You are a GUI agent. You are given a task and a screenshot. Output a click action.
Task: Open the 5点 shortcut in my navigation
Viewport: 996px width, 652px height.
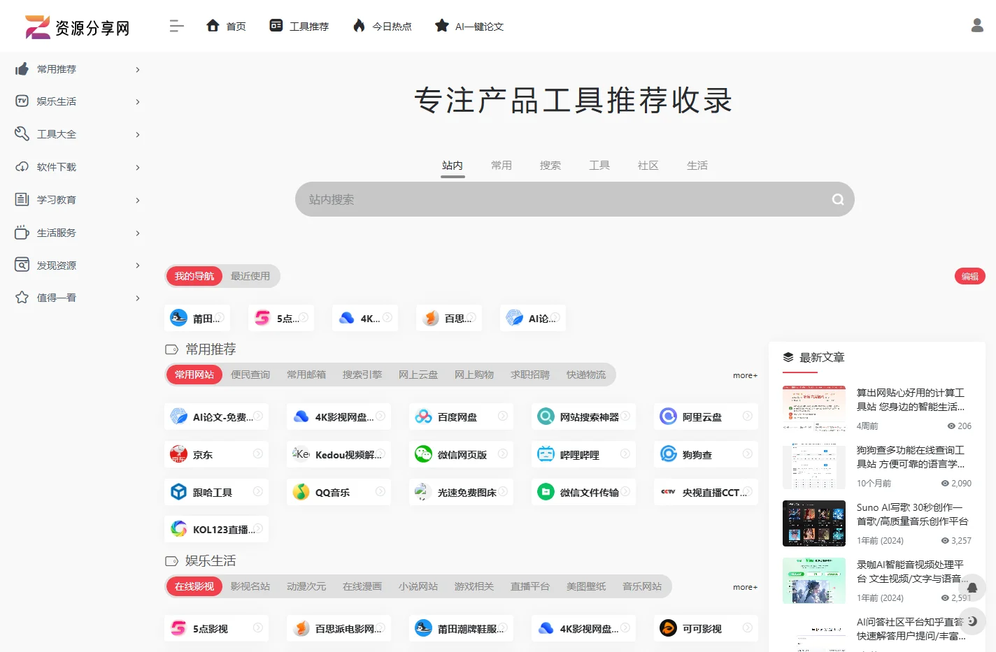click(x=281, y=318)
